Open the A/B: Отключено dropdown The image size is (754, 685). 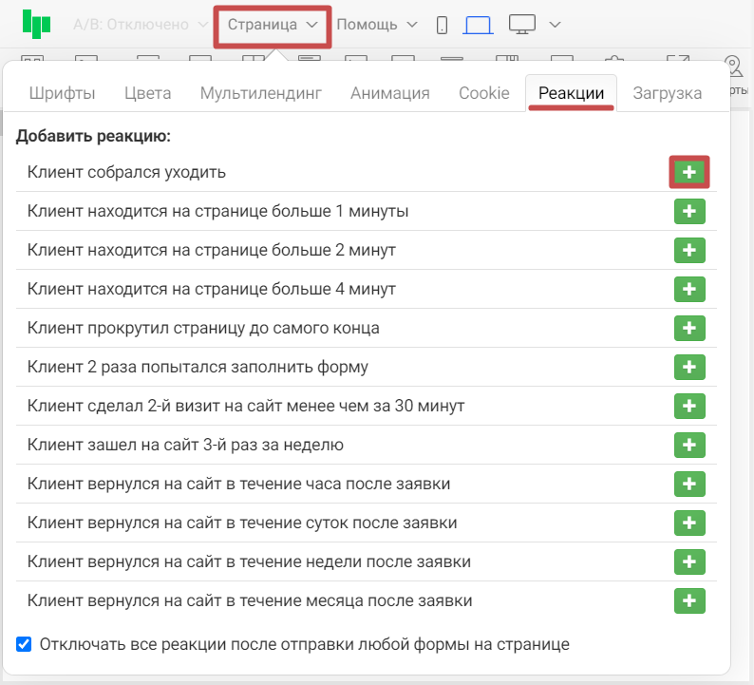click(140, 25)
